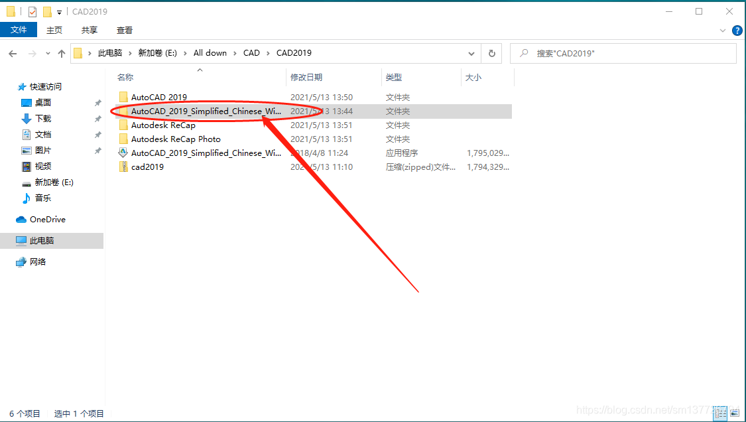Select the AutoCAD_2019_Simplified_Chinese folder name
This screenshot has width=746, height=422.
pyautogui.click(x=206, y=111)
